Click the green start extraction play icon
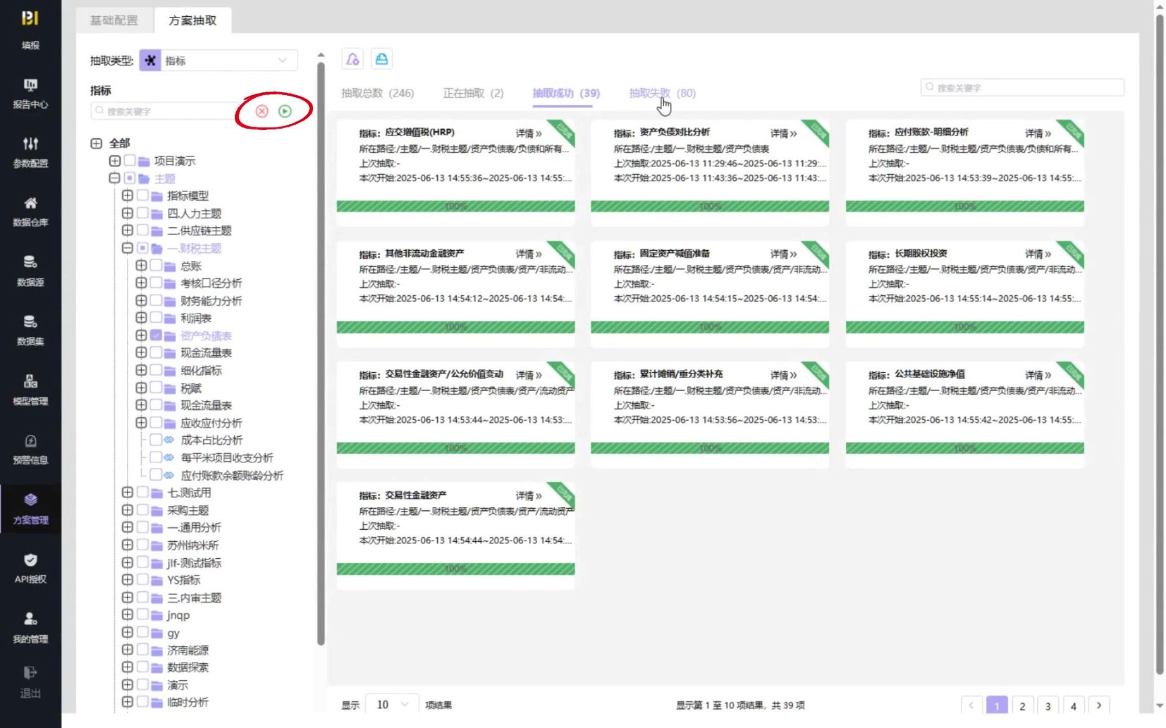The width and height of the screenshot is (1166, 728). 285,111
